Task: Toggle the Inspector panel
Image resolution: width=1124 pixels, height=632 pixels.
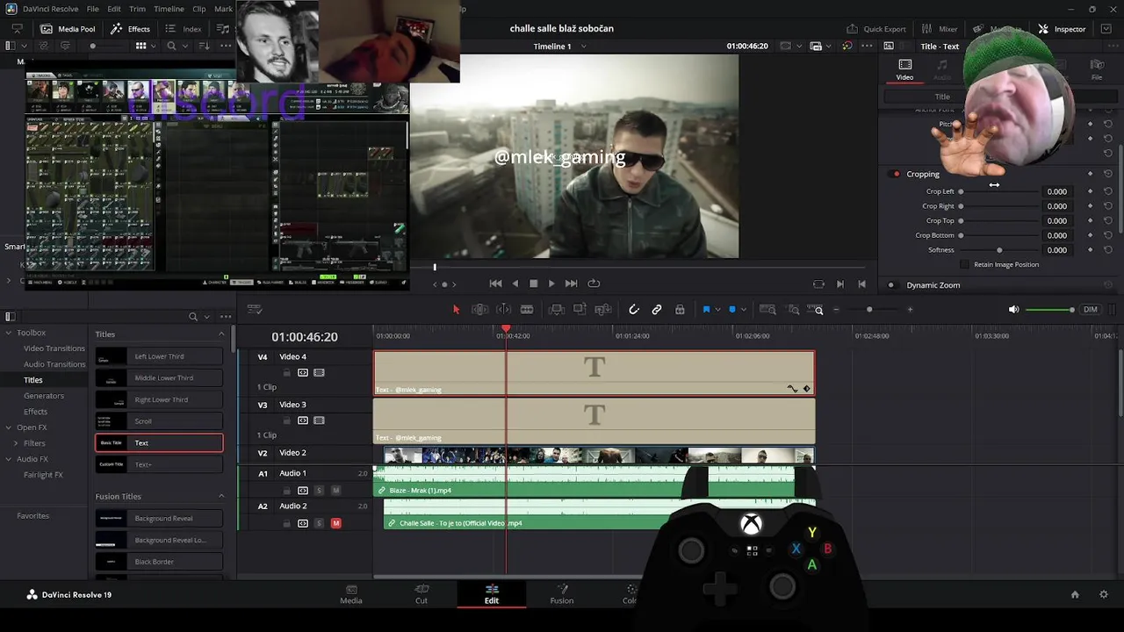Action: tap(1062, 29)
